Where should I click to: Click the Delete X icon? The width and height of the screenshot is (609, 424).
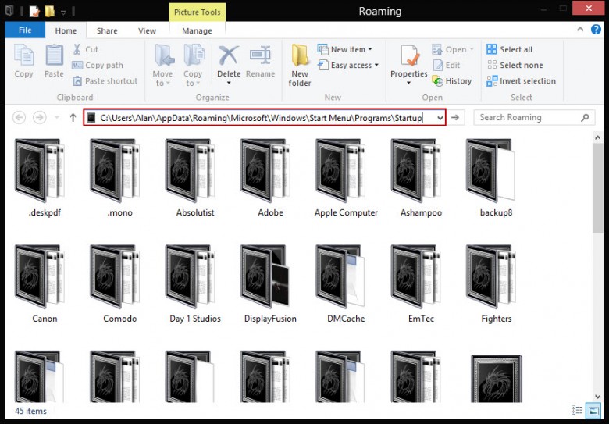pyautogui.click(x=228, y=55)
